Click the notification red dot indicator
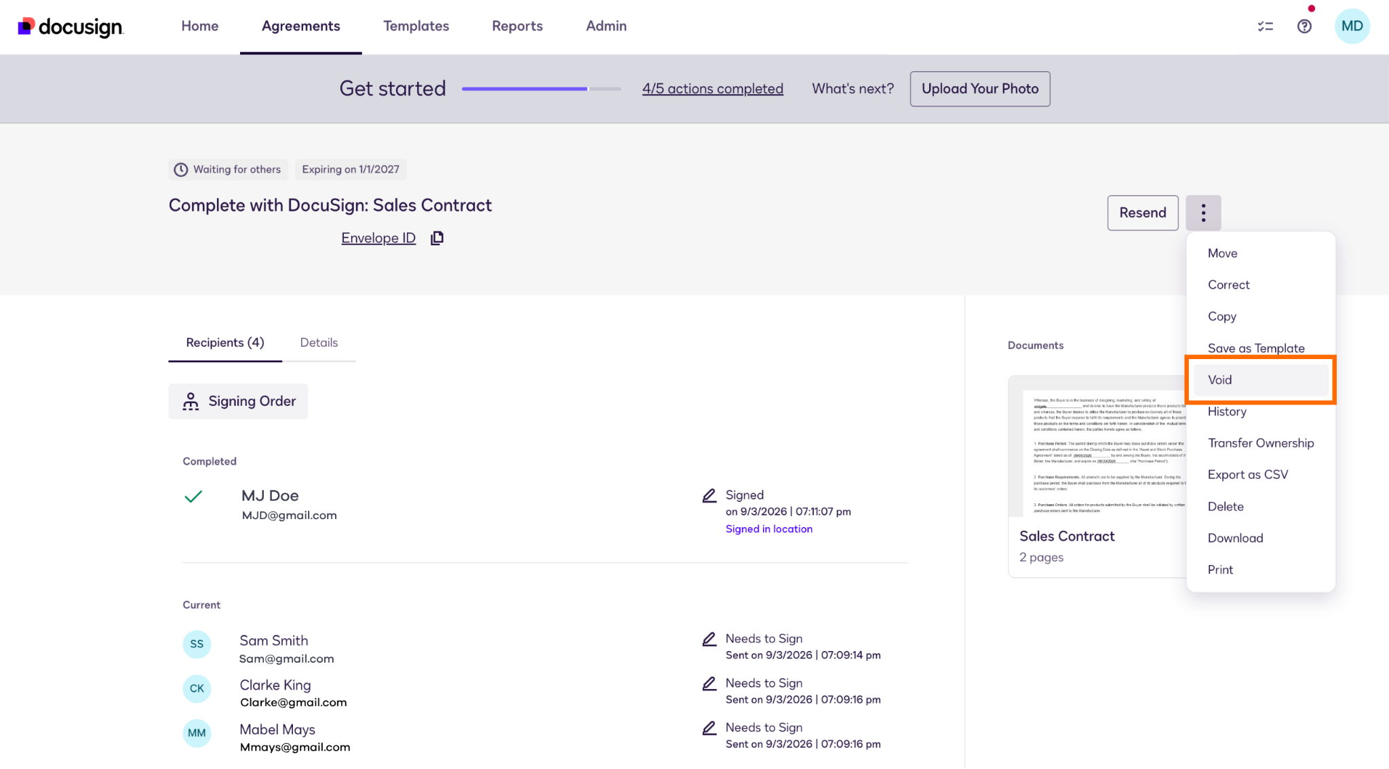 [x=1312, y=8]
